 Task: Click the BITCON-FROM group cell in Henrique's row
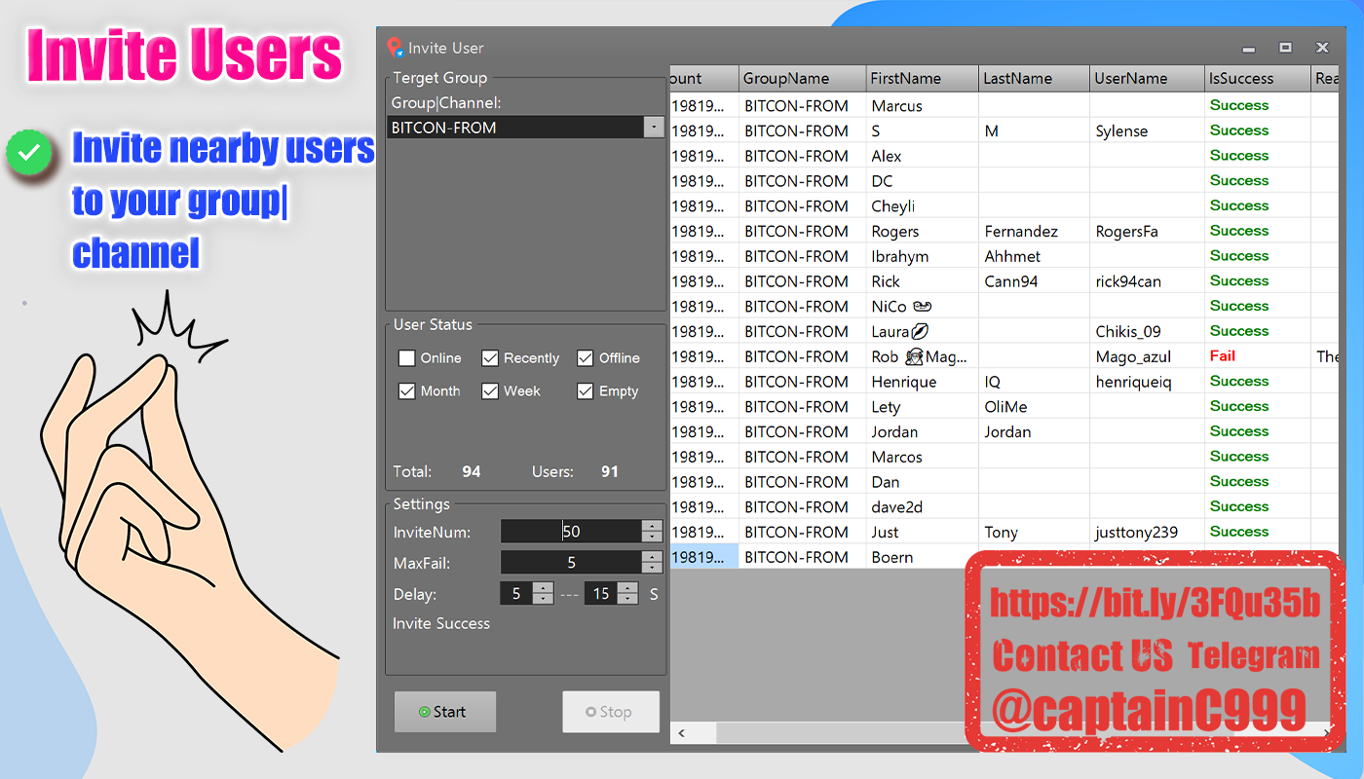803,383
